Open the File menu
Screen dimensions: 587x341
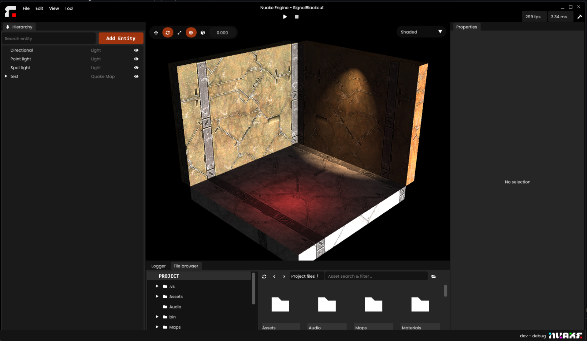[26, 8]
